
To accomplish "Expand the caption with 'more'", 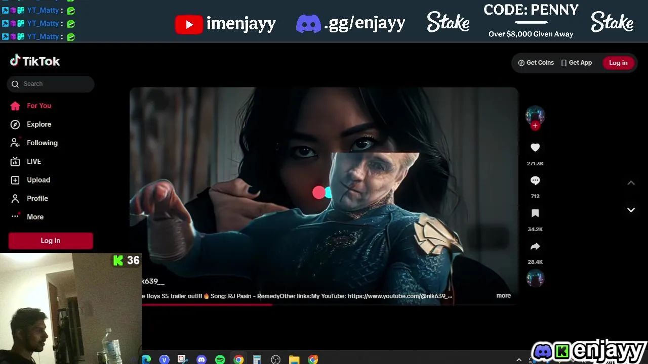I will 503,296.
